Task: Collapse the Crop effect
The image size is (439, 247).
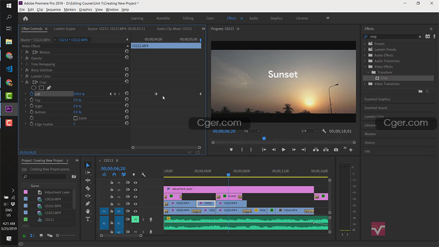Action: pyautogui.click(x=22, y=82)
